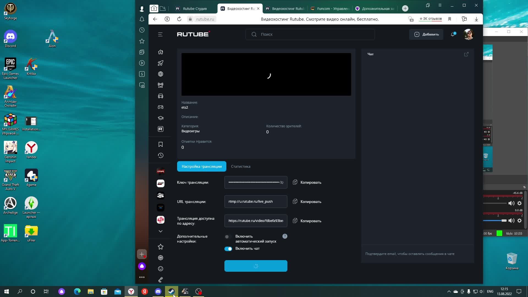This screenshot has height=297, width=528.
Task: Open the Rutube hamburger menu
Action: [x=160, y=34]
